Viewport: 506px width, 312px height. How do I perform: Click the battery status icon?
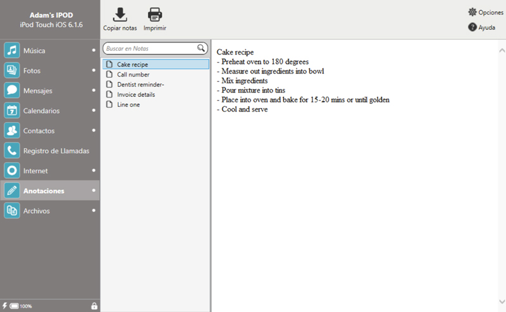tap(14, 306)
